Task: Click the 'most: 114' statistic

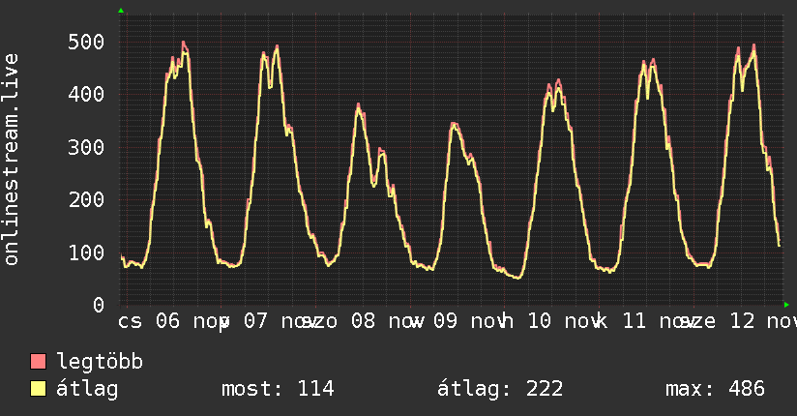Action: coord(278,390)
